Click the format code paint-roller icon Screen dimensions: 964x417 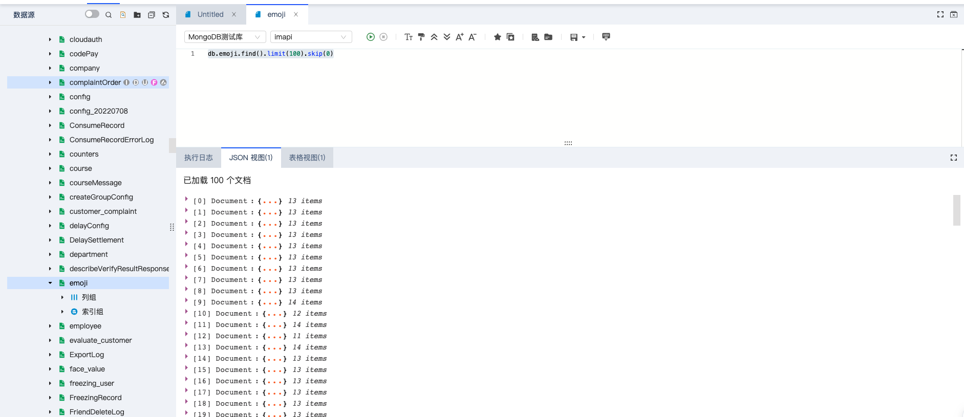421,37
